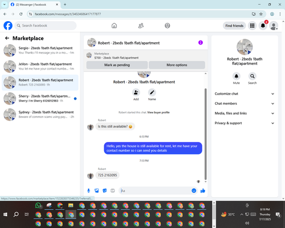Image resolution: width=285 pixels, height=228 pixels.
Task: Send a thumbs-up like
Action: (203, 190)
